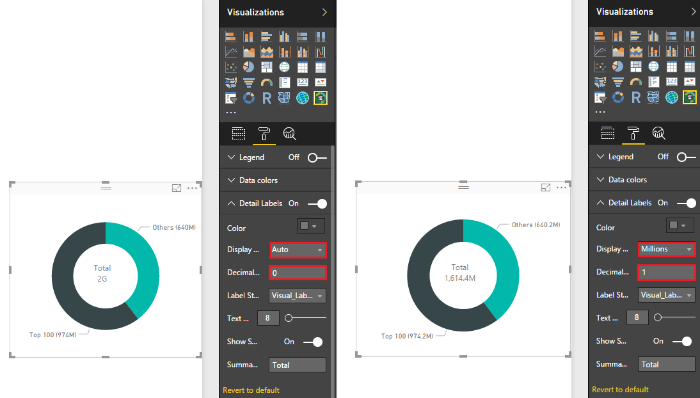
Task: Choose clustered column chart in left Visualizations pane
Action: click(284, 36)
